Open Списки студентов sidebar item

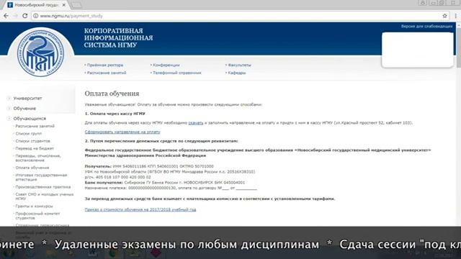click(32, 141)
